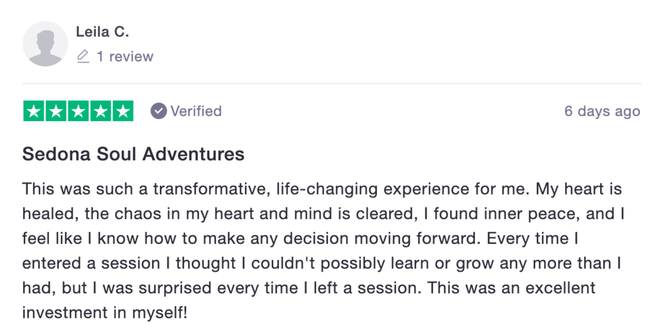Click Leila C.'s profile avatar
660x330 pixels.
45,44
